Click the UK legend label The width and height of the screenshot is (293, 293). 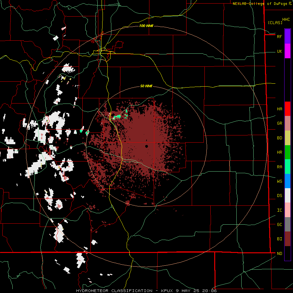tap(279, 51)
